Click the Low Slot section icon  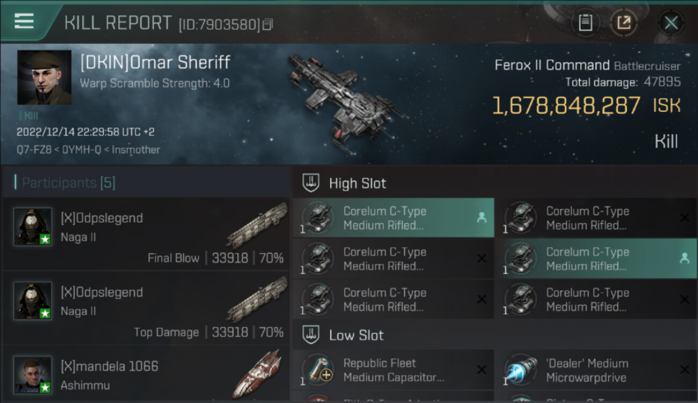(x=311, y=335)
